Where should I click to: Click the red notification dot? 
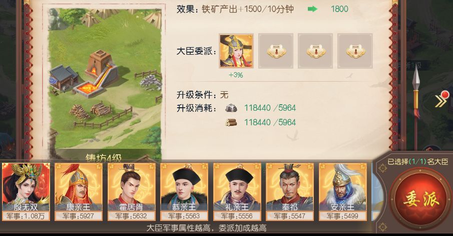tap(445, 94)
